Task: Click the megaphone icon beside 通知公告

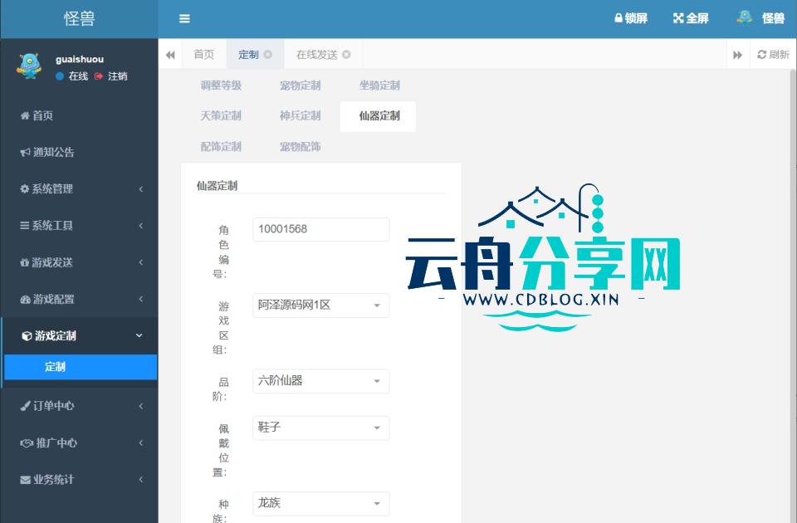Action: coord(25,152)
